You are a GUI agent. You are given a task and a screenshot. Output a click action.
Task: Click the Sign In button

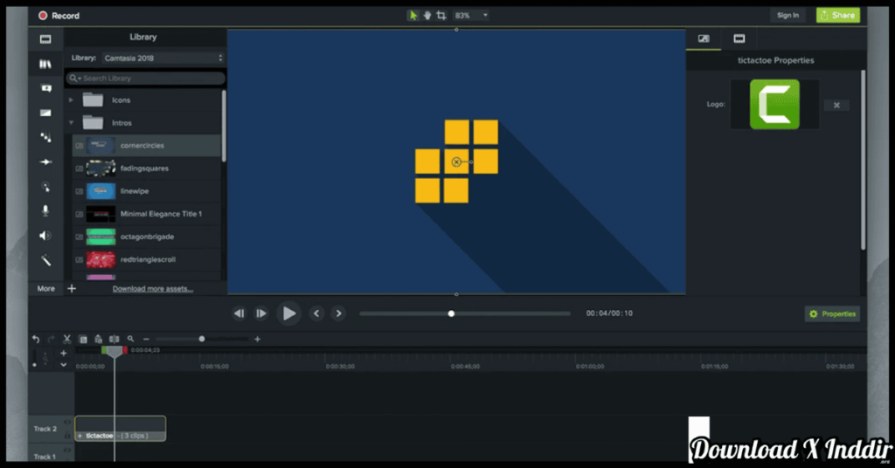(x=787, y=16)
